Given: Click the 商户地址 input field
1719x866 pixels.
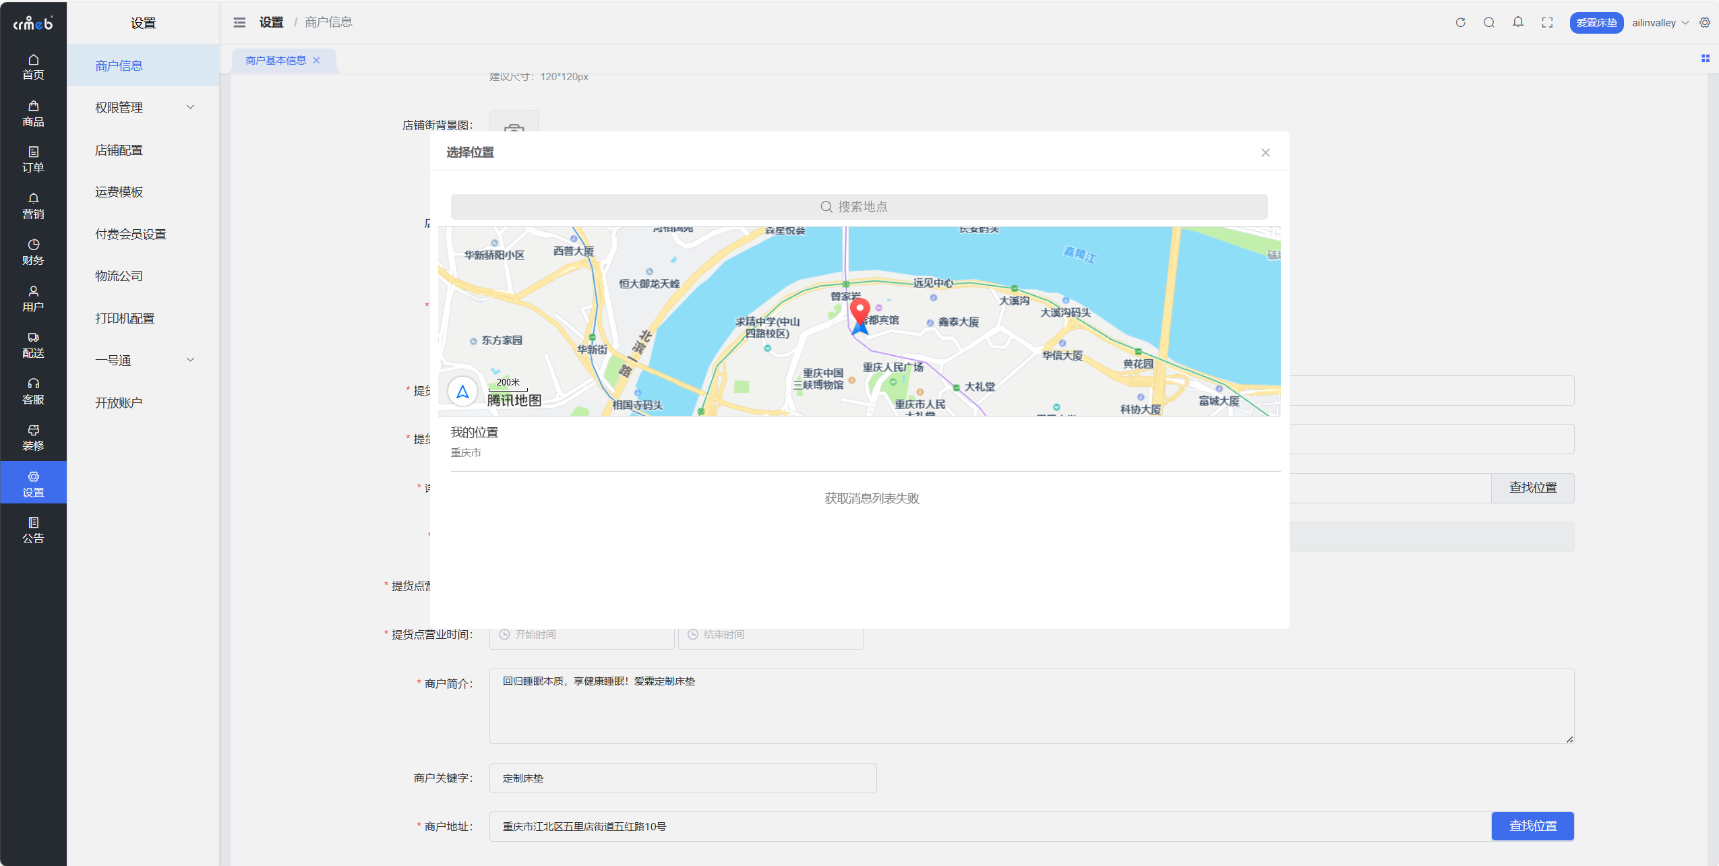Looking at the screenshot, I should (990, 826).
